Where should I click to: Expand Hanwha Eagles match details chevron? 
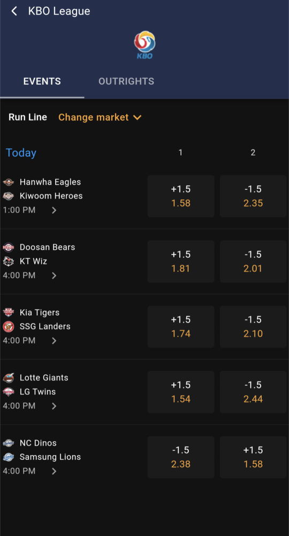click(54, 210)
